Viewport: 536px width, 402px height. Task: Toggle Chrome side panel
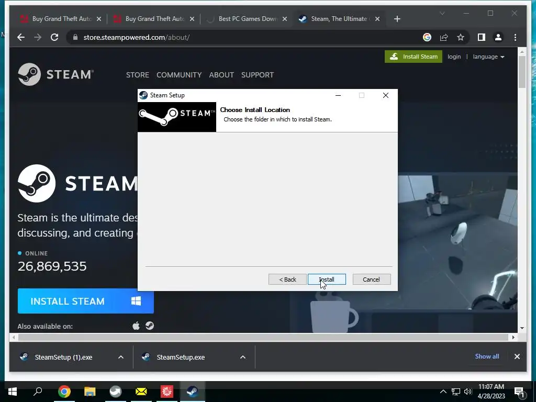point(482,37)
